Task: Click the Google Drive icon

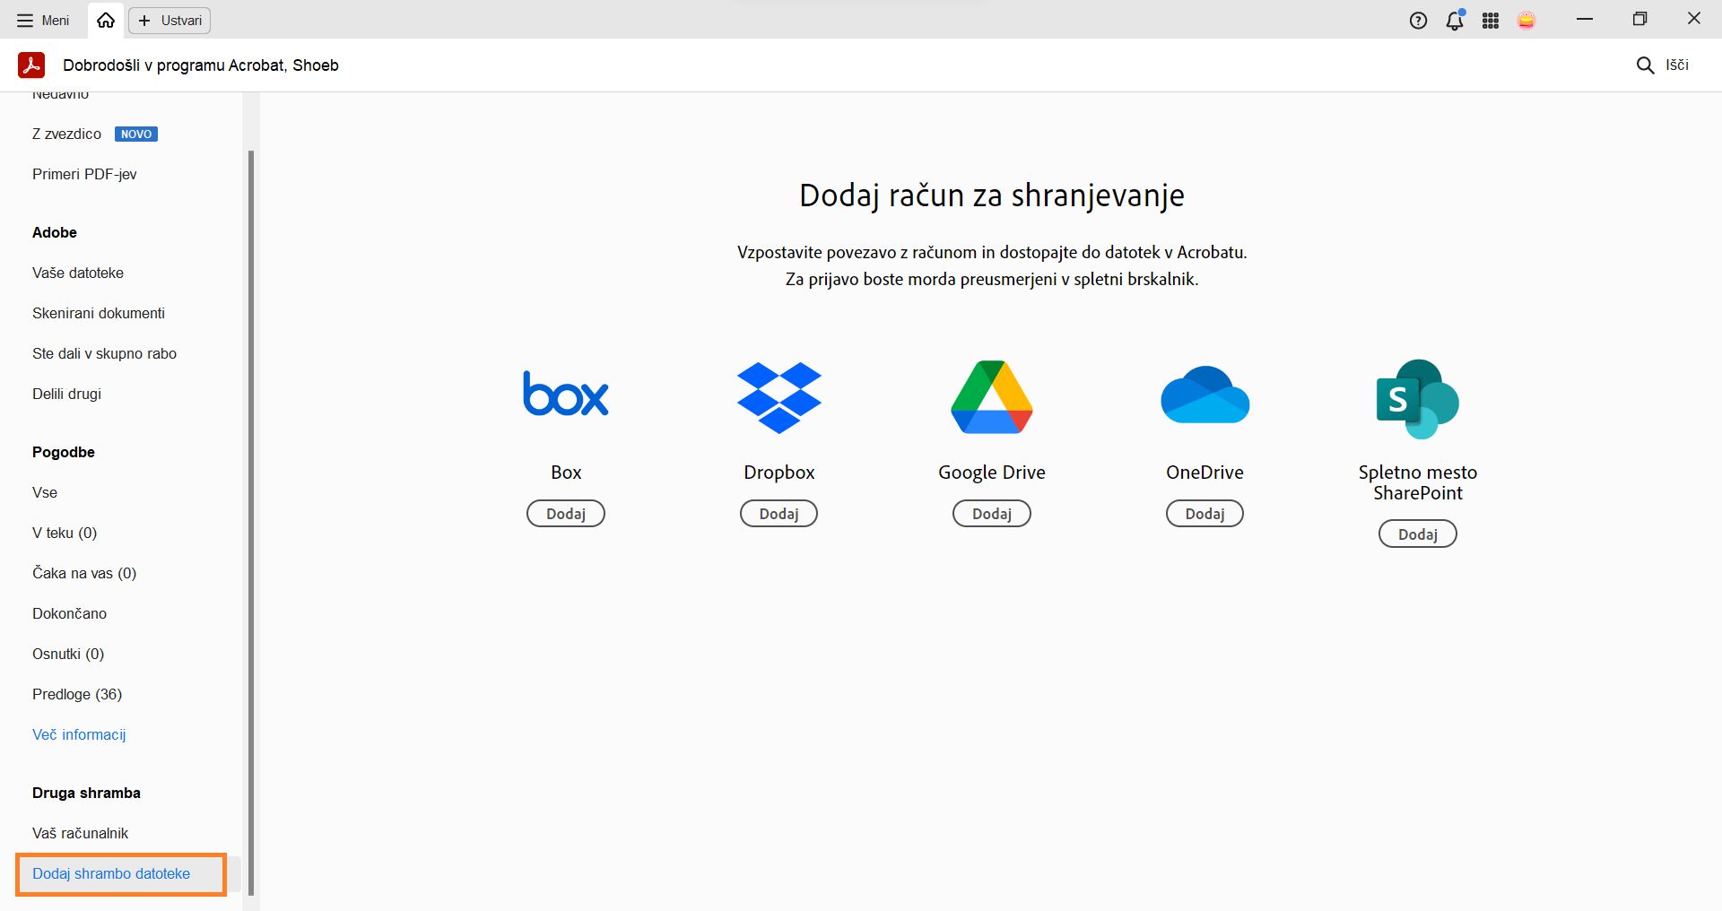Action: pyautogui.click(x=991, y=397)
